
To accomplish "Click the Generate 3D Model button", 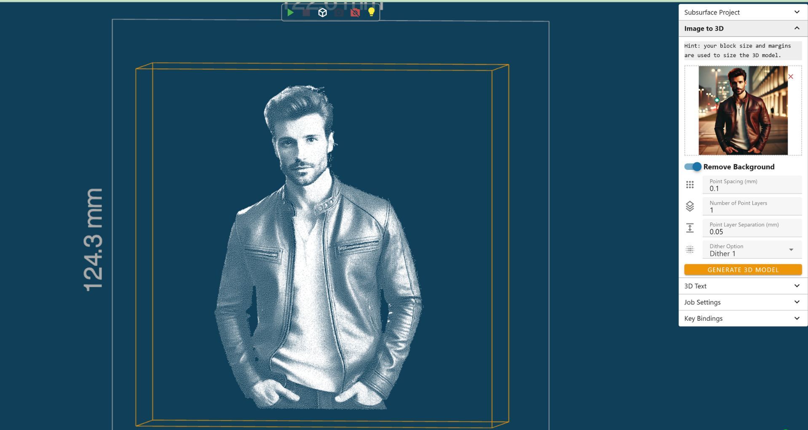I will point(743,270).
